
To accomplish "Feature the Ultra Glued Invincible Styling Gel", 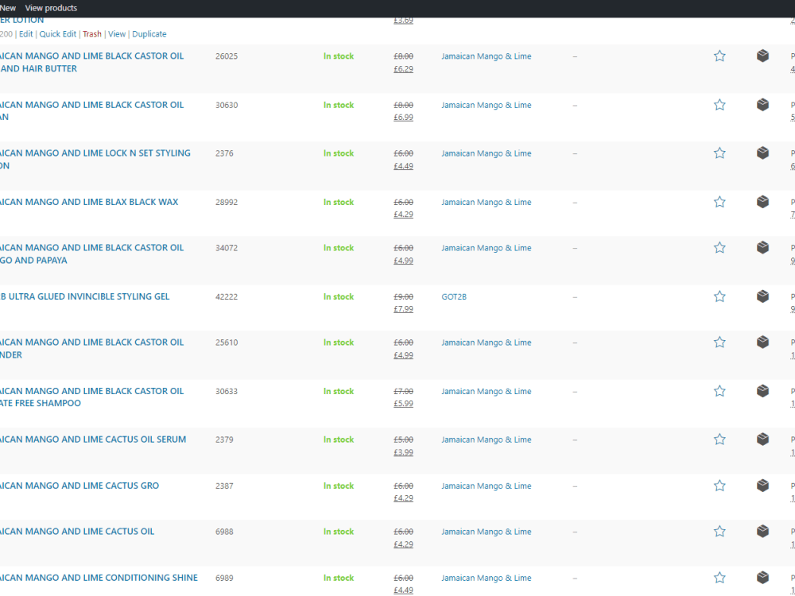I will coord(719,296).
